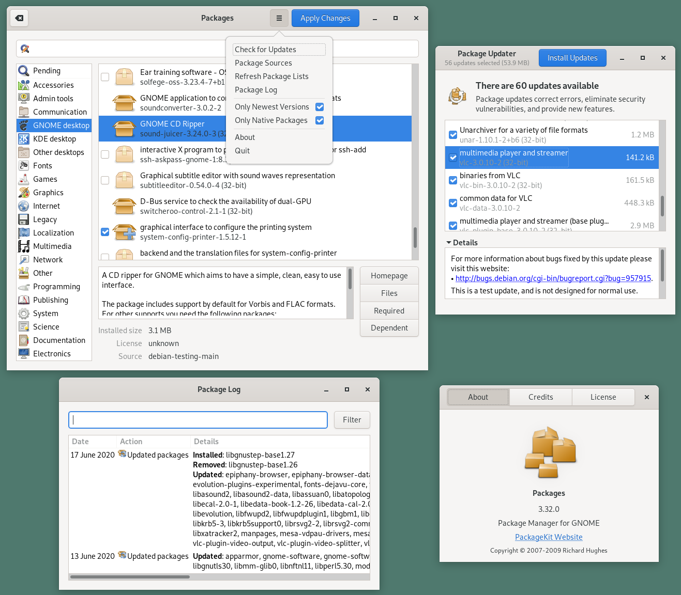This screenshot has width=681, height=595.
Task: Click the Games category icon
Action: [24, 179]
